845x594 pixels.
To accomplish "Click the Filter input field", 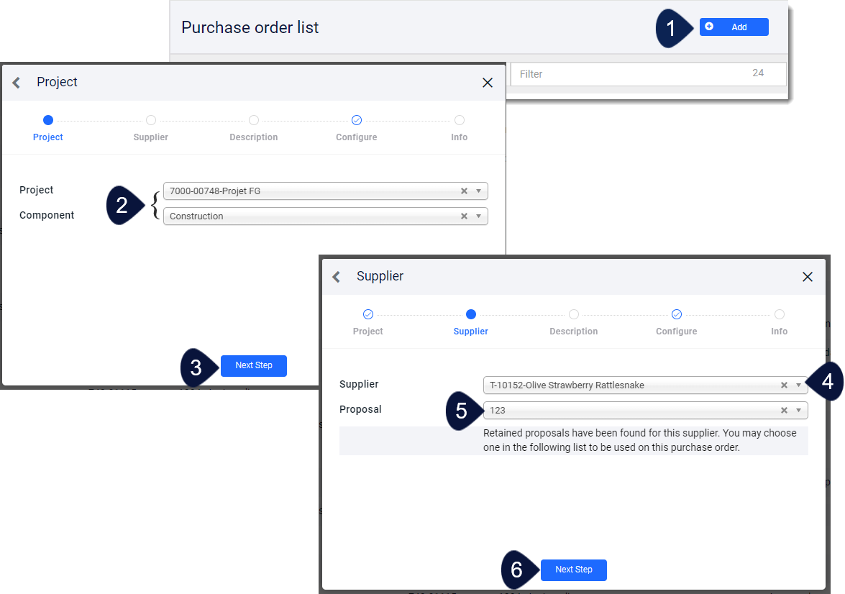I will click(648, 74).
